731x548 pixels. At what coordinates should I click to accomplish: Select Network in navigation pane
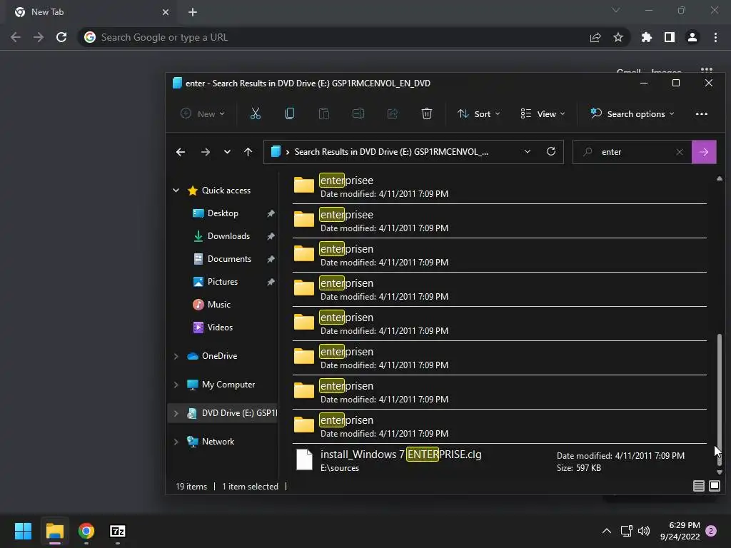point(218,441)
